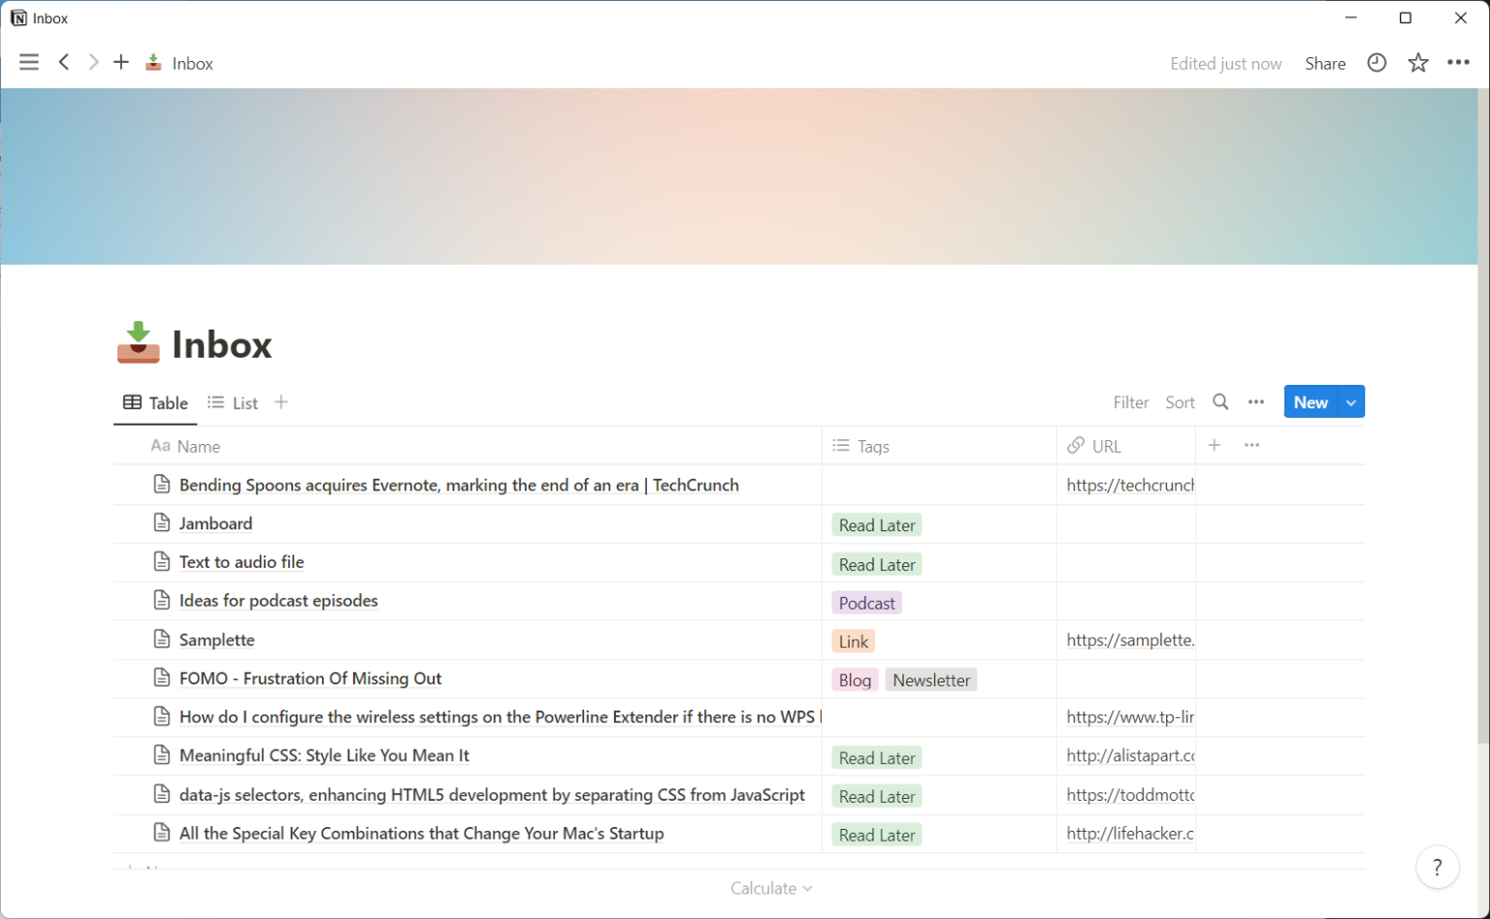Expand the Calculate dropdown
This screenshot has height=919, width=1490.
coord(771,888)
